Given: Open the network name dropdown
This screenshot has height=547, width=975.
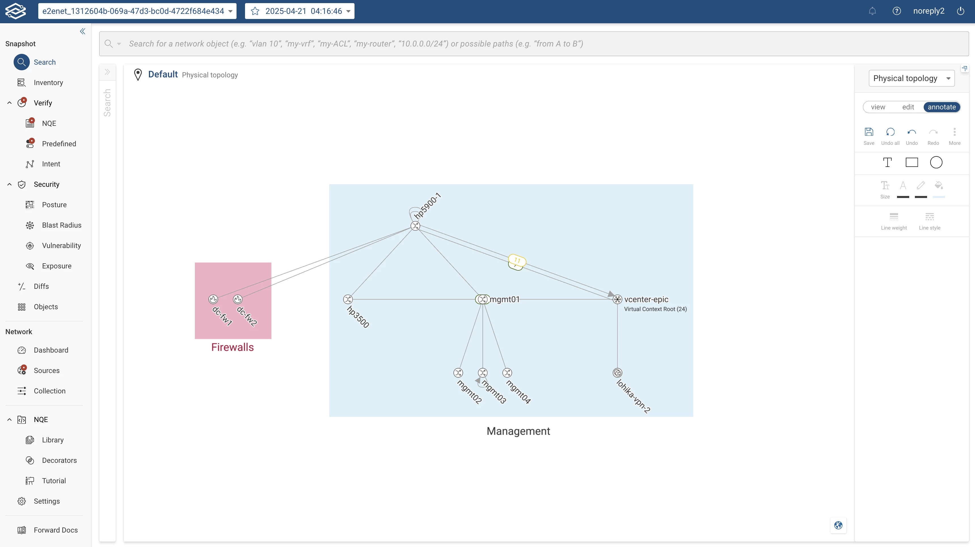Looking at the screenshot, I should [x=137, y=11].
